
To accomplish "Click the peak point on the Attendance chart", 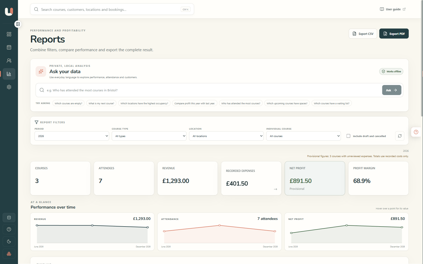I will tap(219, 225).
